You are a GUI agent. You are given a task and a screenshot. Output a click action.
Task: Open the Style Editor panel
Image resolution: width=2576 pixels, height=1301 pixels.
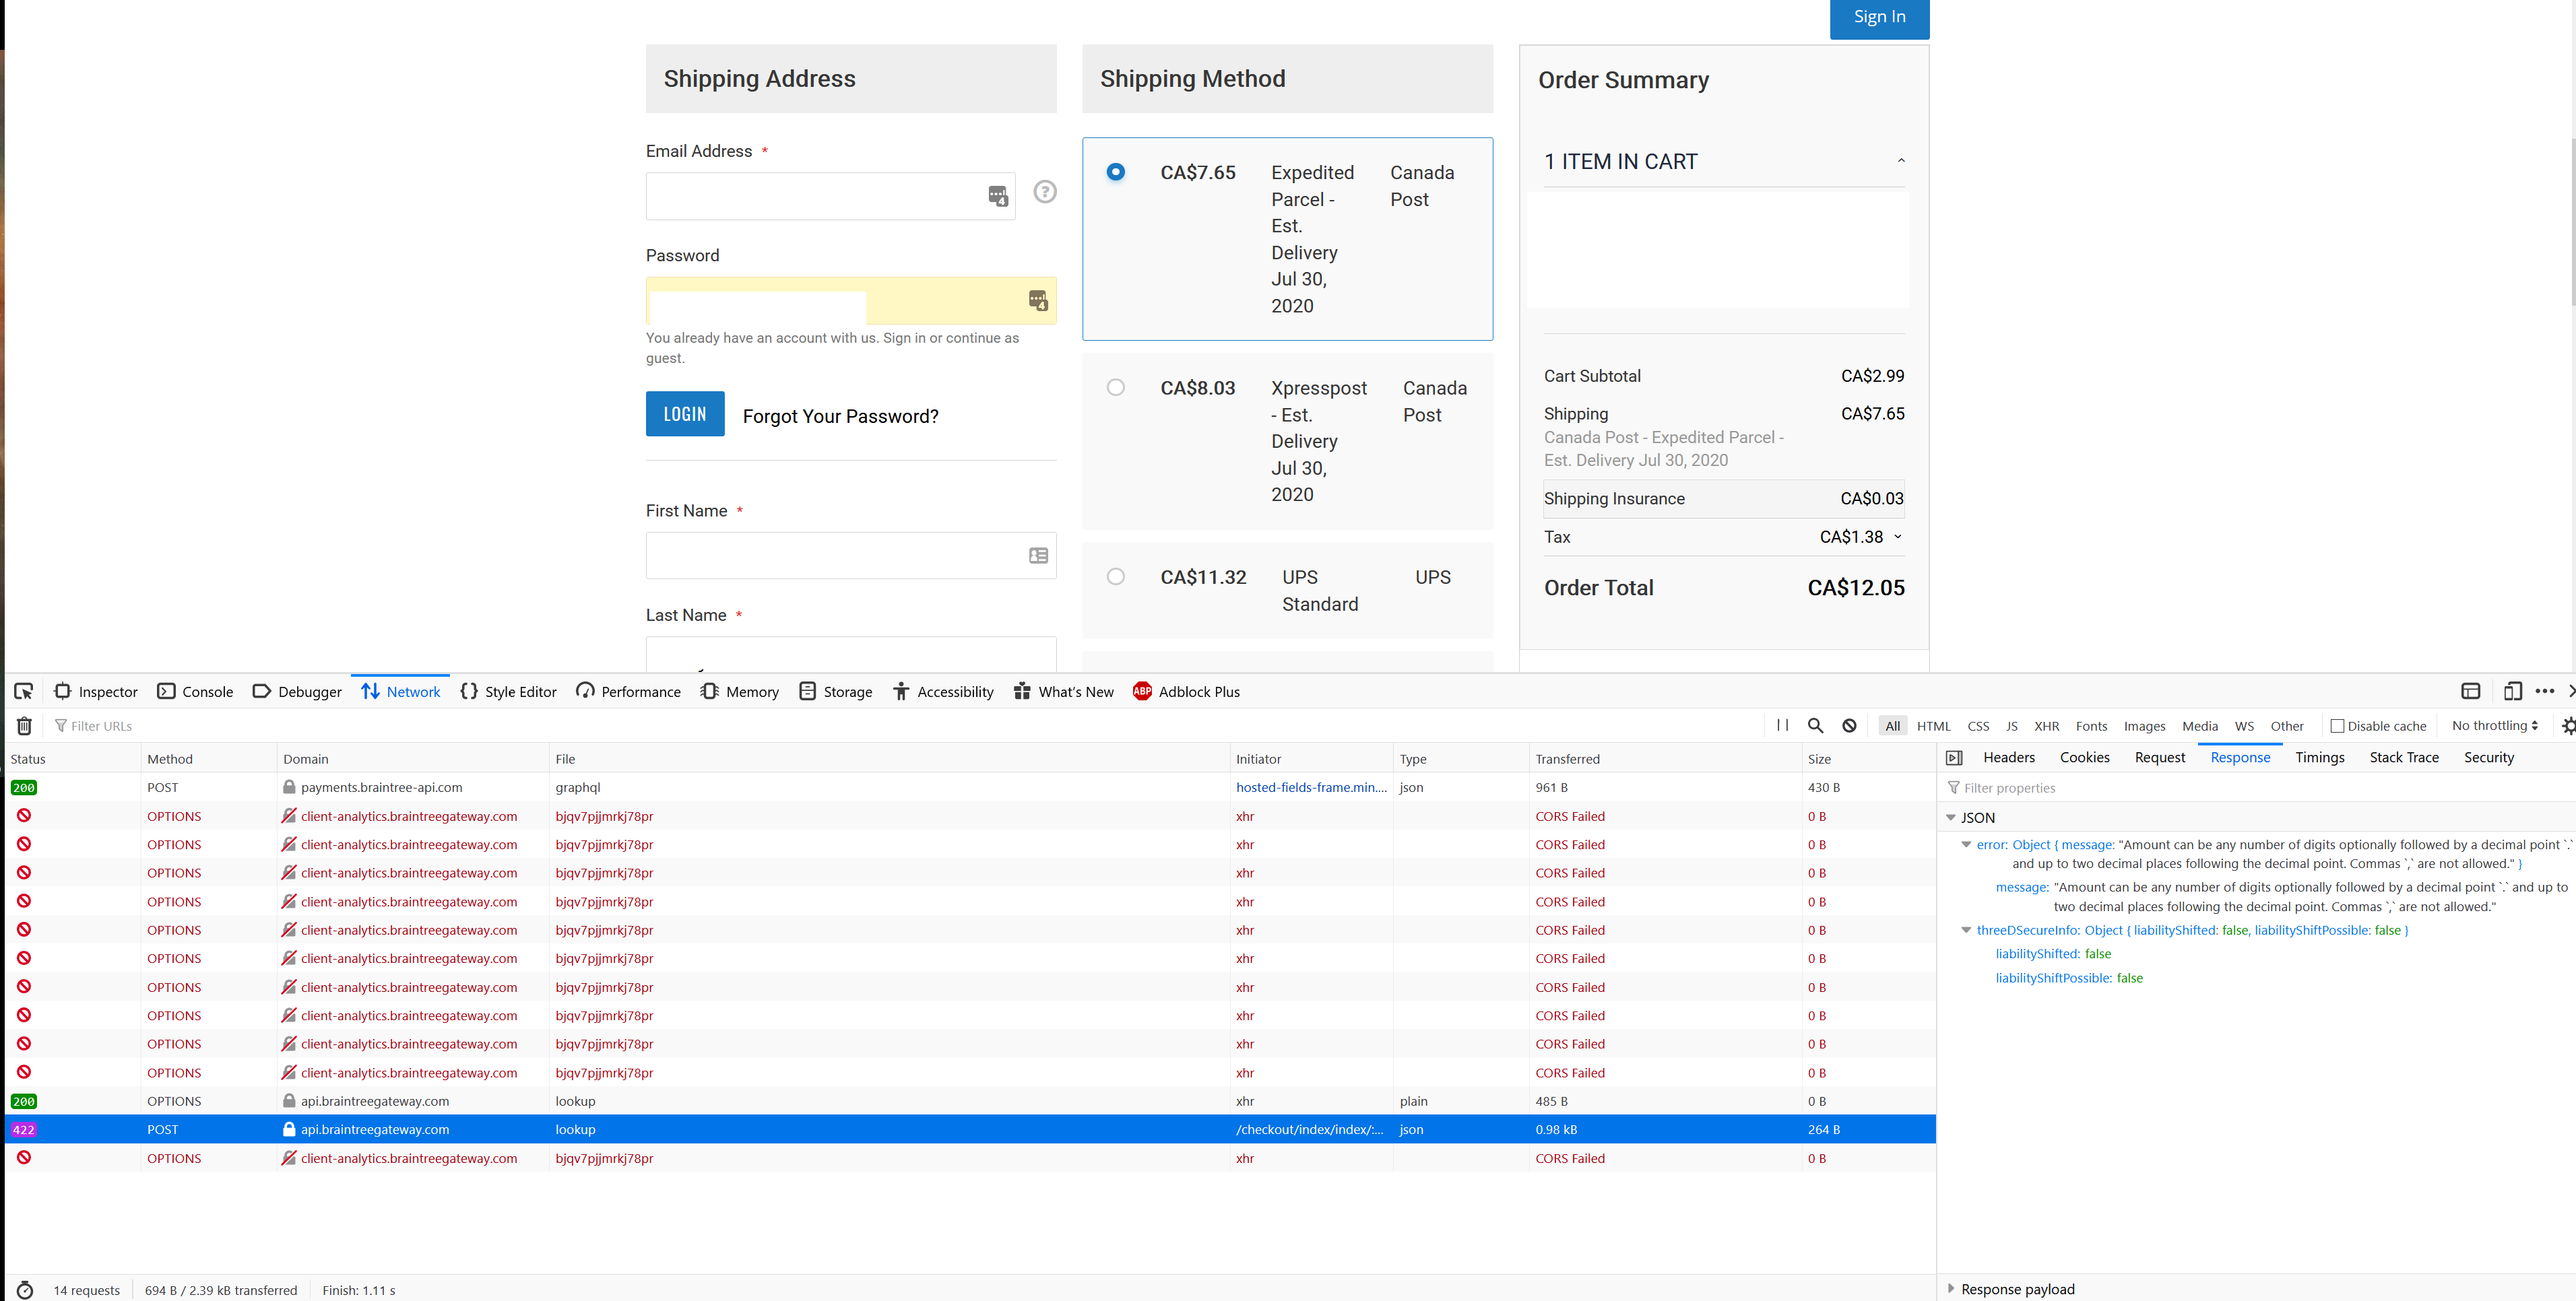[508, 691]
